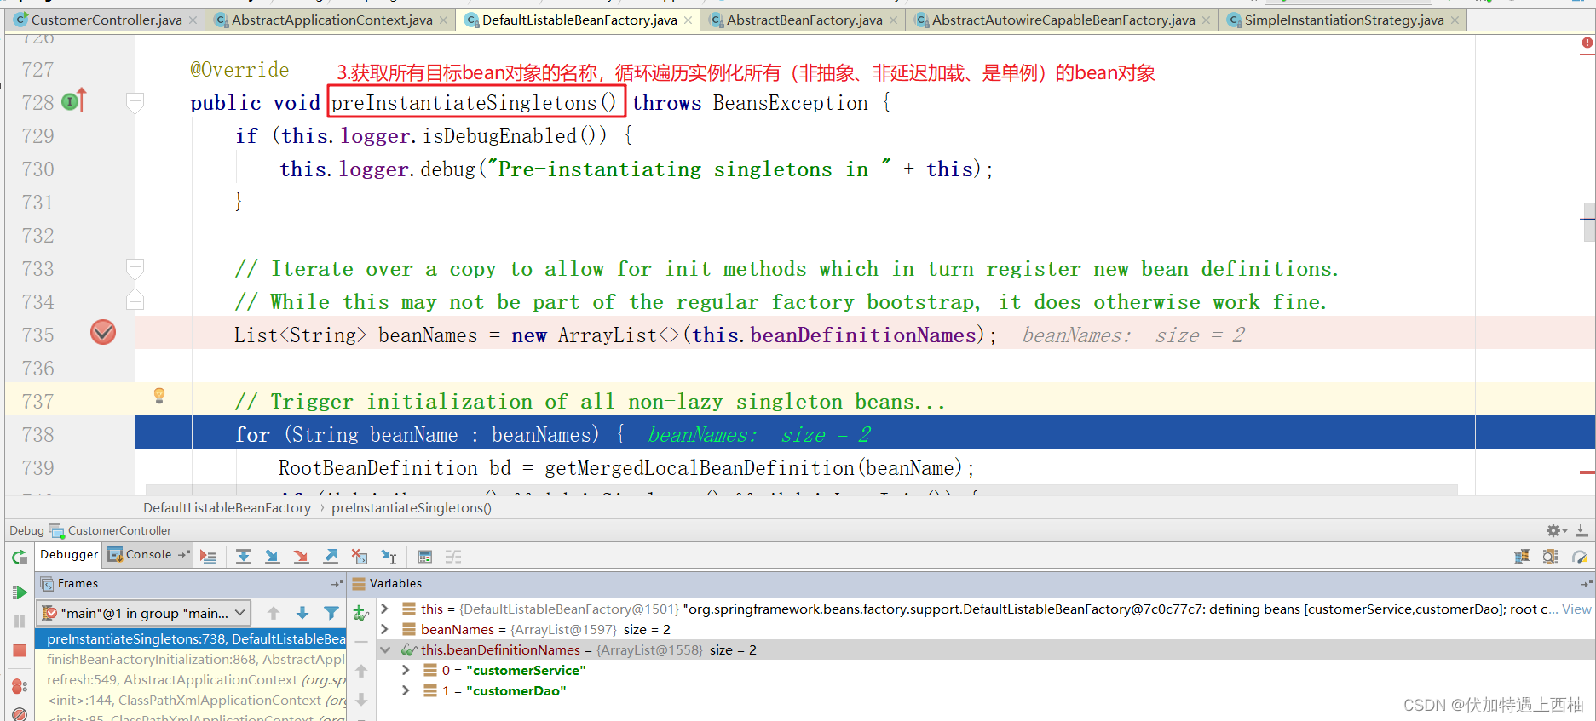Click Show Execution Point icon
Screen dimensions: 1596x721
[208, 557]
